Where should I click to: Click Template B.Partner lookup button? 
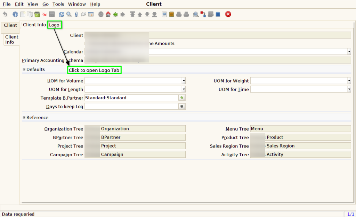tap(182, 98)
